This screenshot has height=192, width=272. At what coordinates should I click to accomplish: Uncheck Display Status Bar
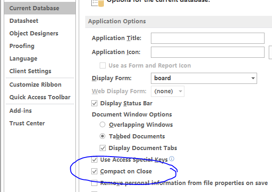[95, 103]
